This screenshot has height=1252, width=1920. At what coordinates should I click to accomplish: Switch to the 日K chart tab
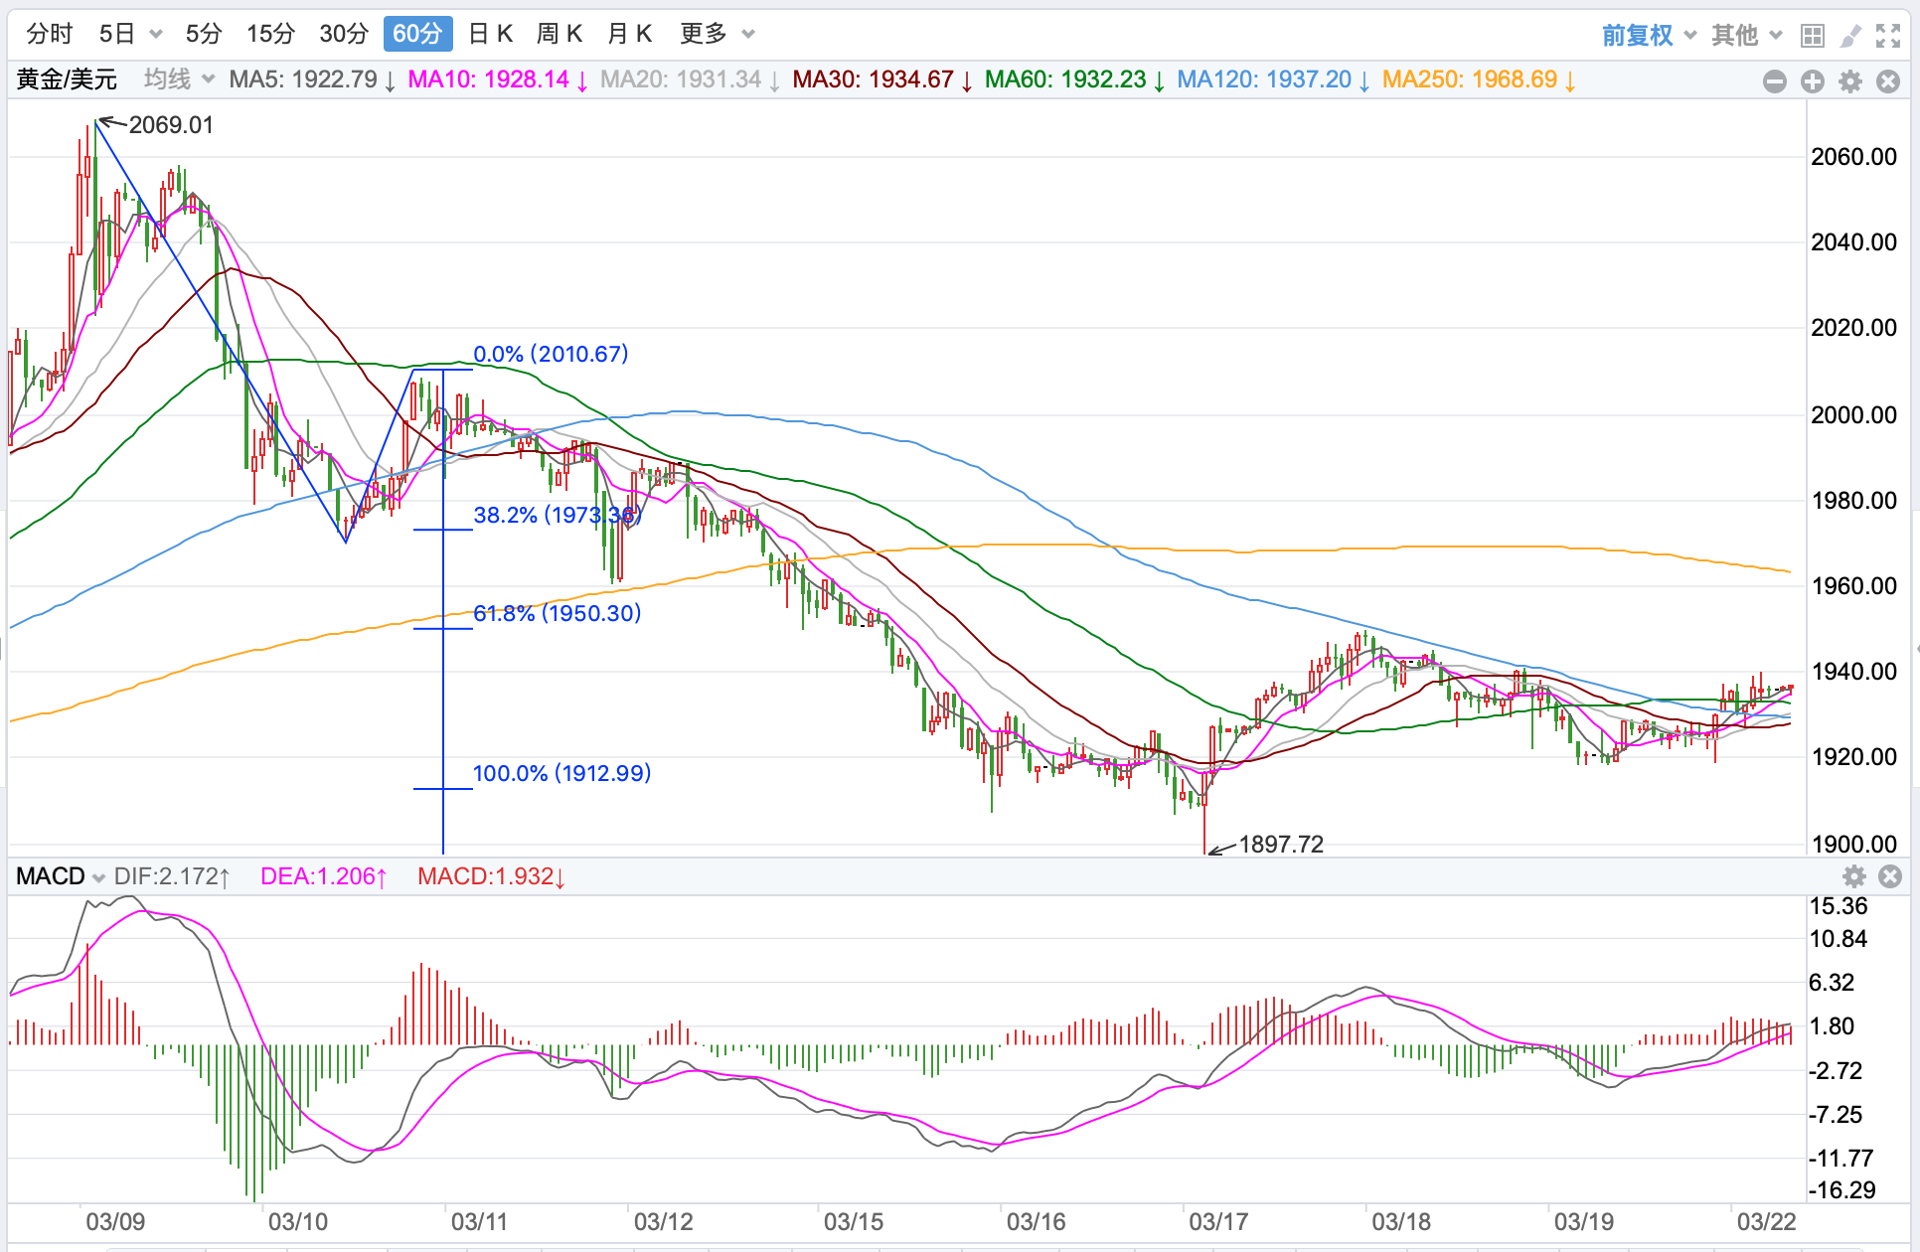[x=490, y=34]
